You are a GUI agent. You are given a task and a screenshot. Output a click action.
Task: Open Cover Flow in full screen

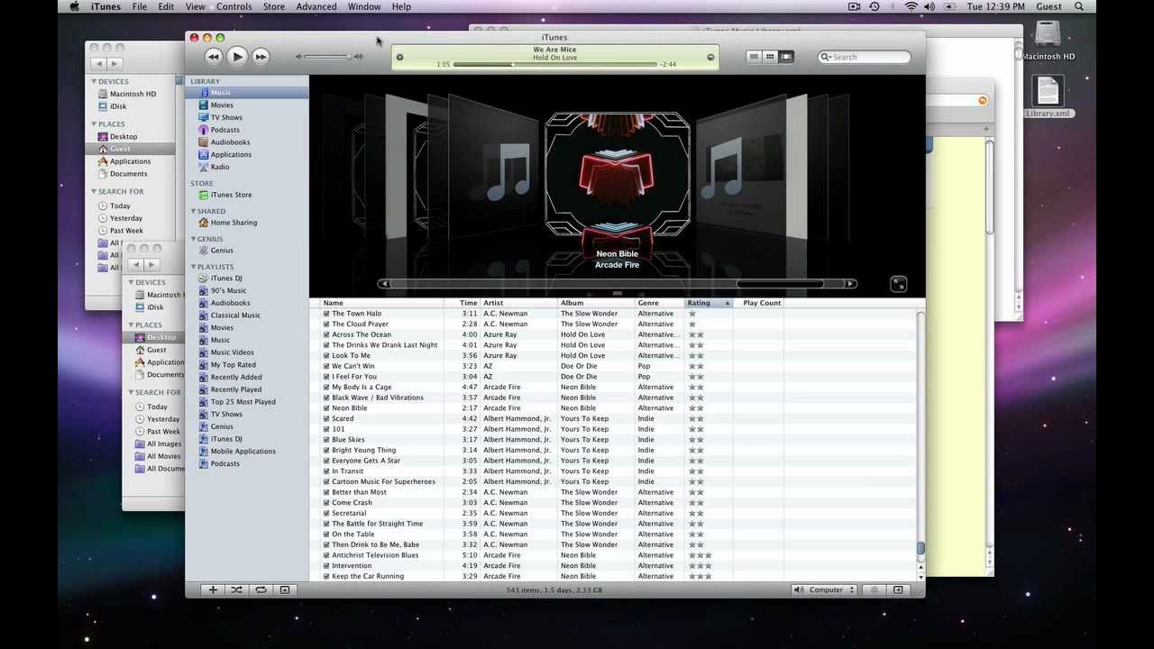pyautogui.click(x=898, y=284)
